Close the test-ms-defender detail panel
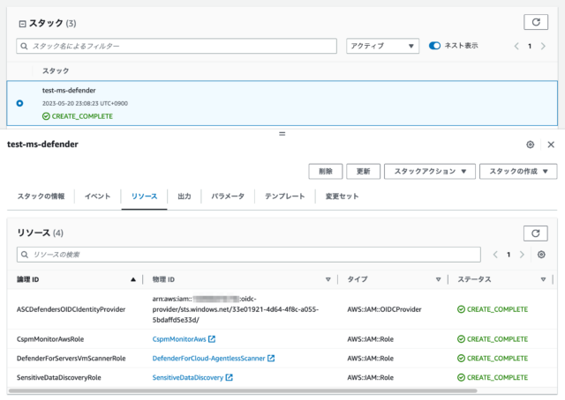This screenshot has height=400, width=565. tap(551, 144)
